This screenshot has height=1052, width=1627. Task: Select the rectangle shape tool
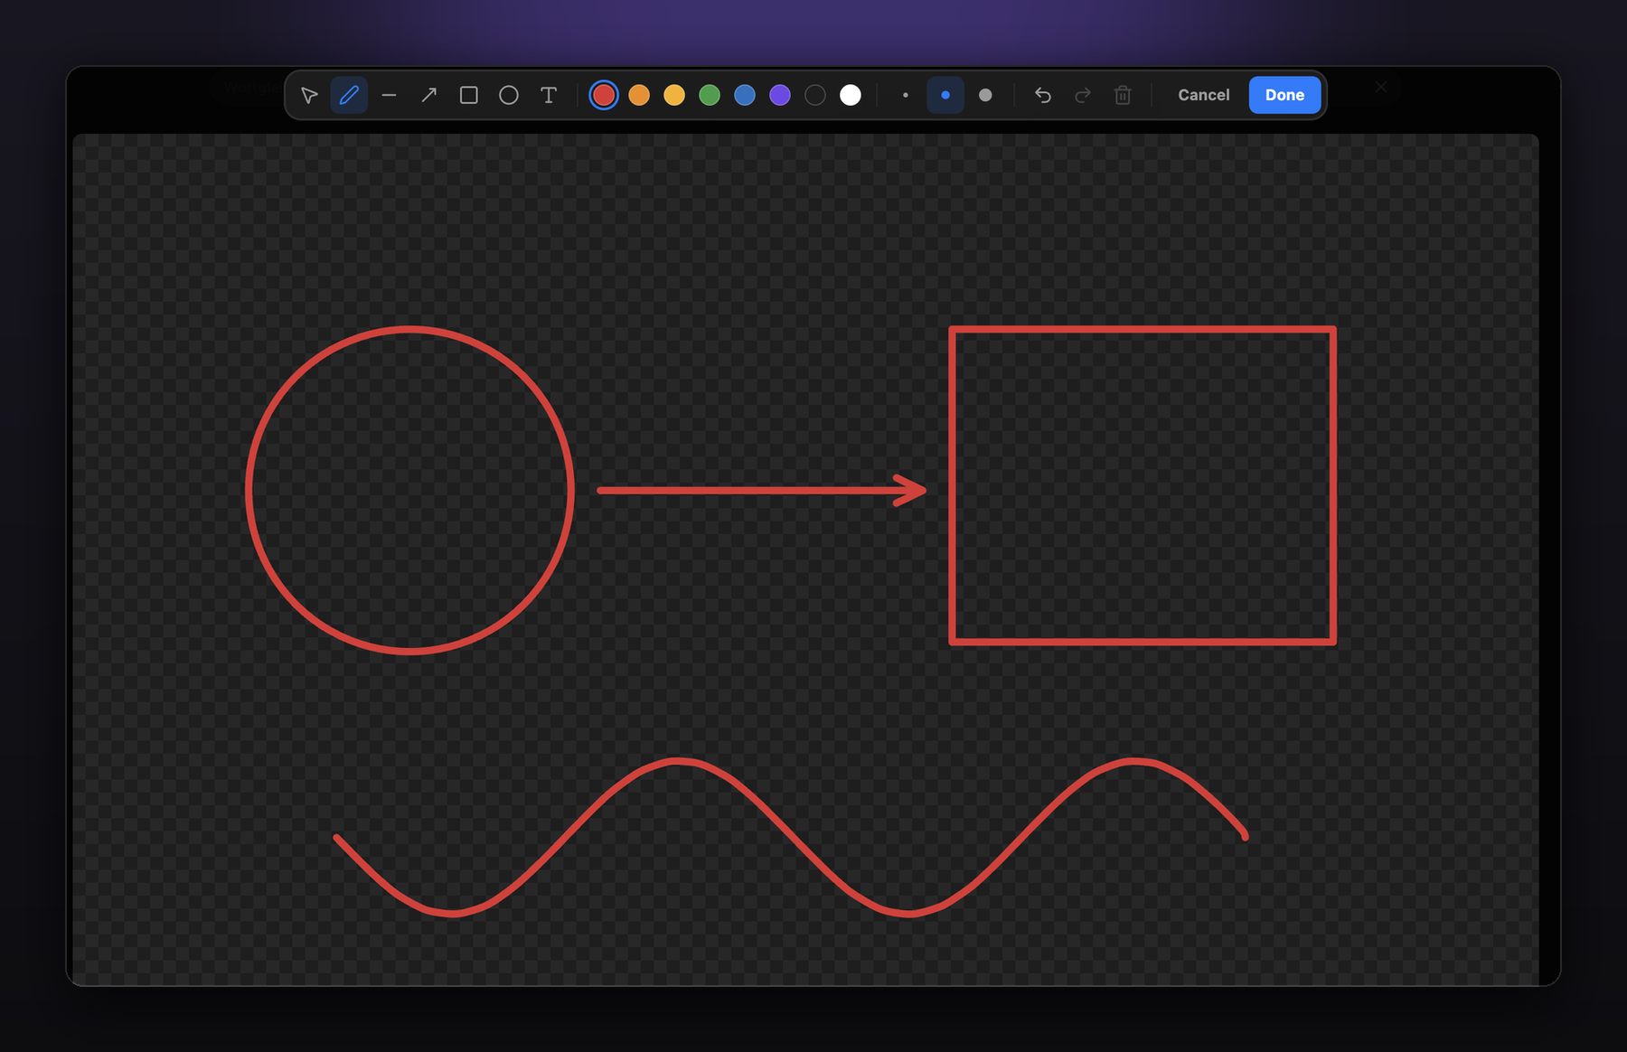tap(469, 95)
